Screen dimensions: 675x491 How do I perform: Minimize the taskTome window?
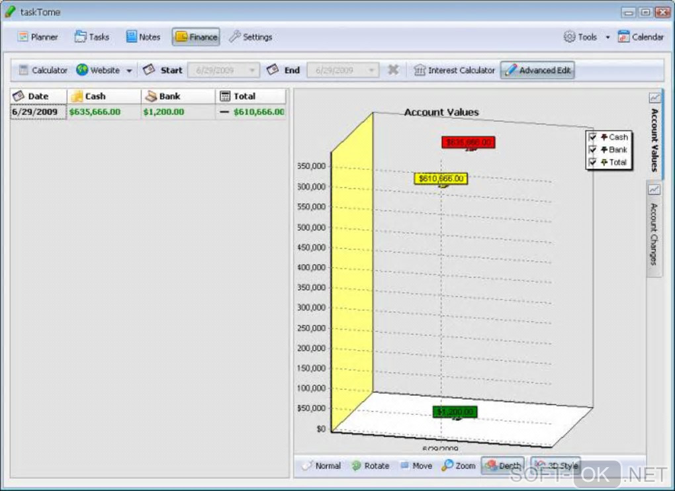629,12
